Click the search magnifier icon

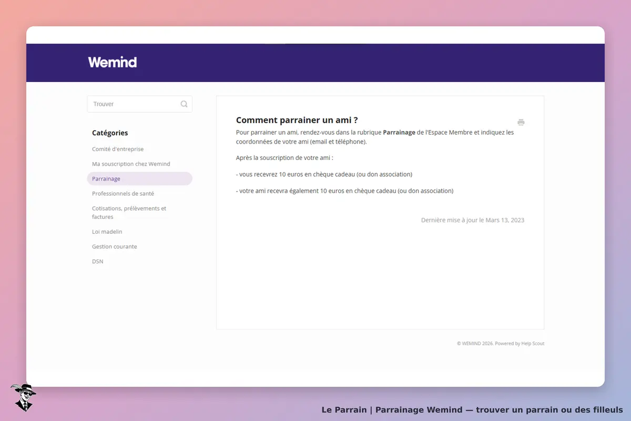coord(184,104)
